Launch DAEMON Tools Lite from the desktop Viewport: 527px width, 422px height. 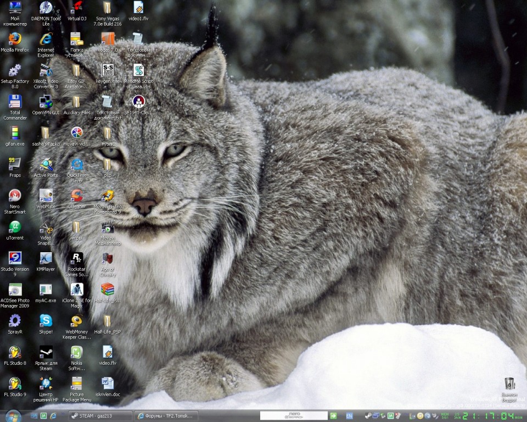[46, 8]
